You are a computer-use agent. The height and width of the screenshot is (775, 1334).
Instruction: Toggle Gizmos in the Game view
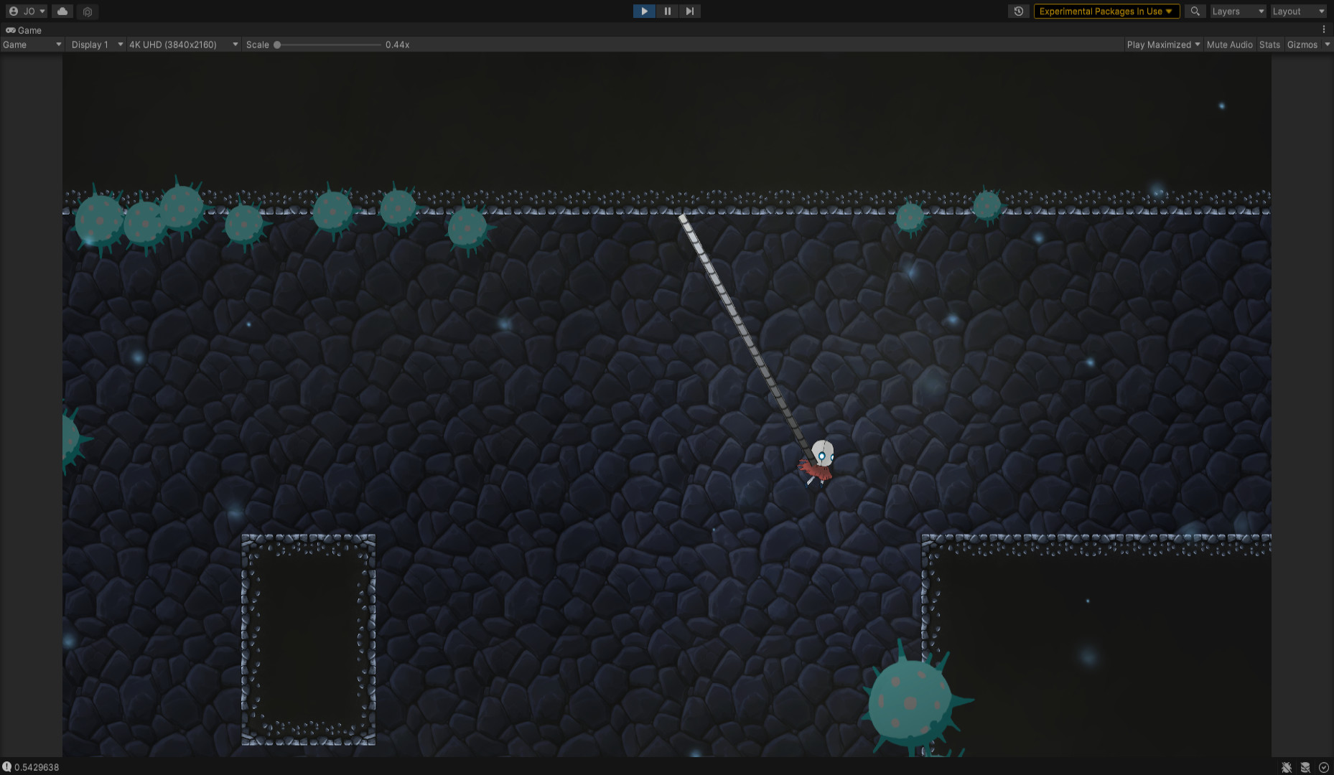pyautogui.click(x=1302, y=44)
